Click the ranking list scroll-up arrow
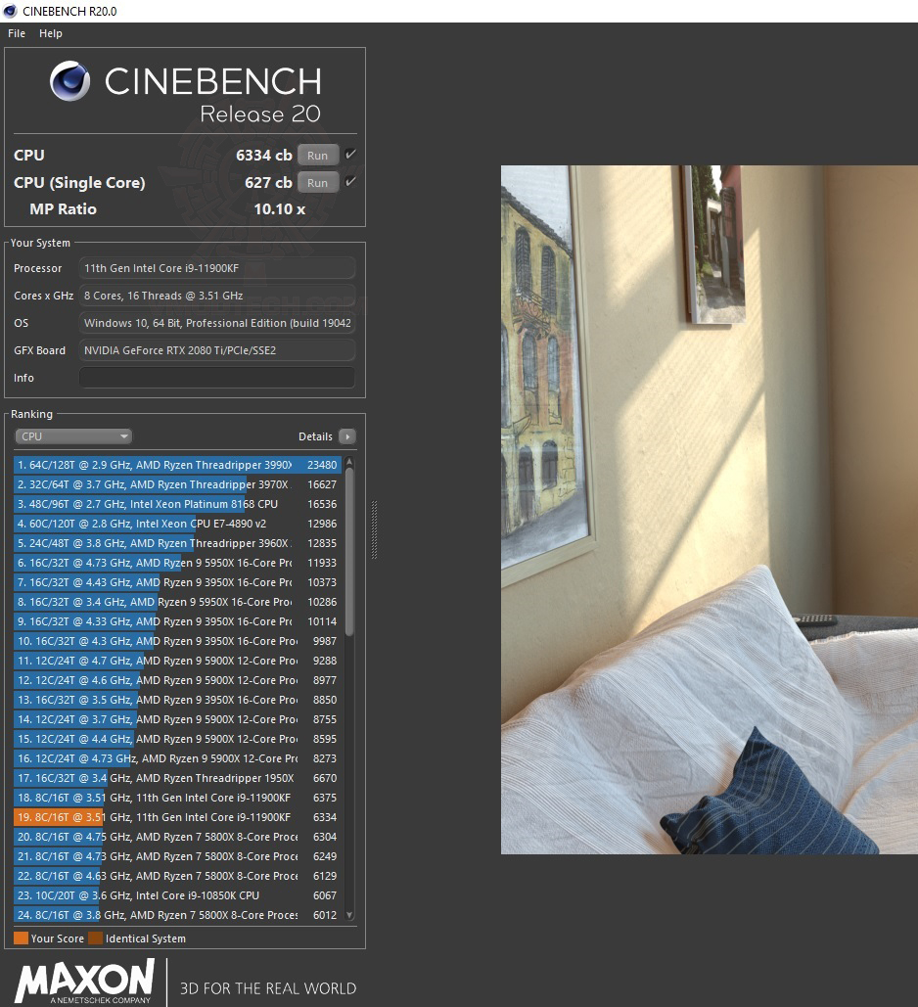Viewport: 918px width, 1007px height. pyautogui.click(x=349, y=461)
